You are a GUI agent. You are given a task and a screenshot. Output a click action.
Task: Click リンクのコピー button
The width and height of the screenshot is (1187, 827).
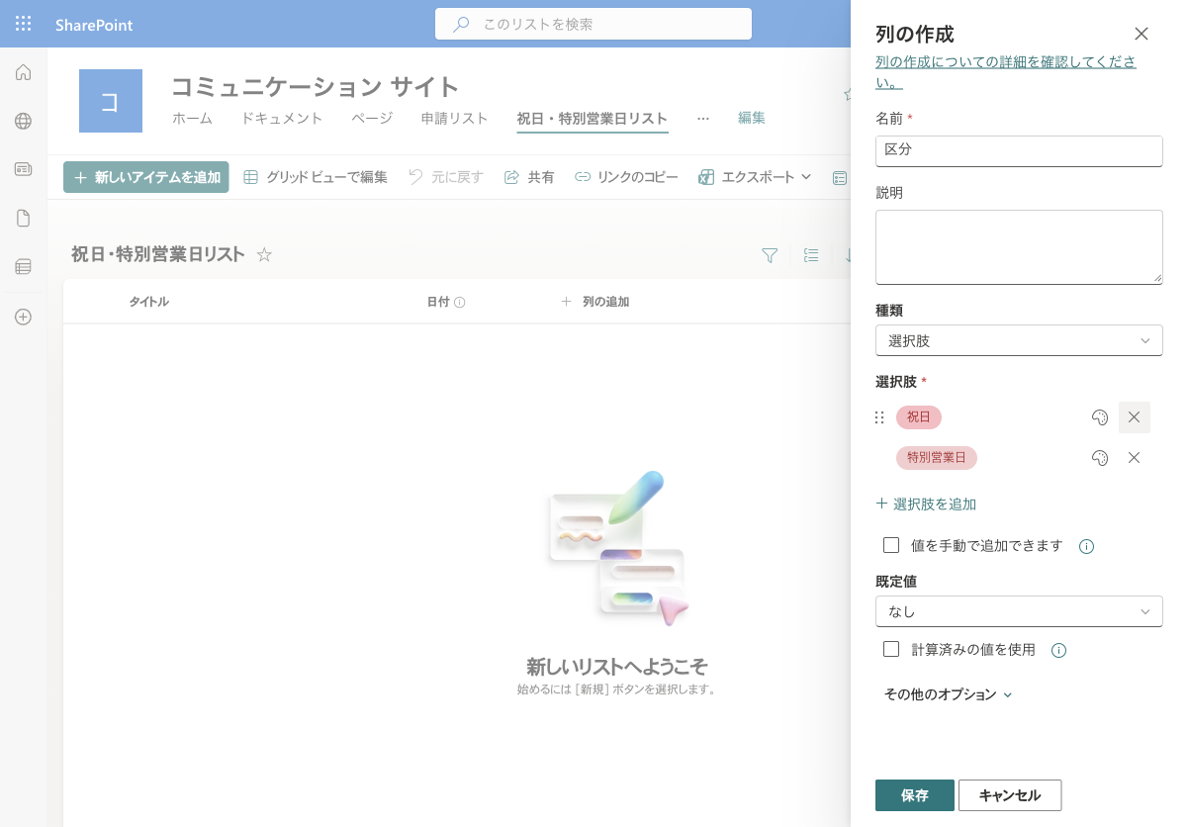point(626,177)
